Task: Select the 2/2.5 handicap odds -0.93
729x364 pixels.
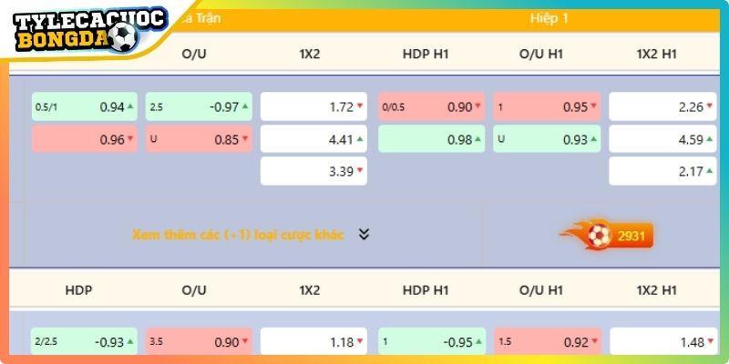Action: (x=84, y=342)
